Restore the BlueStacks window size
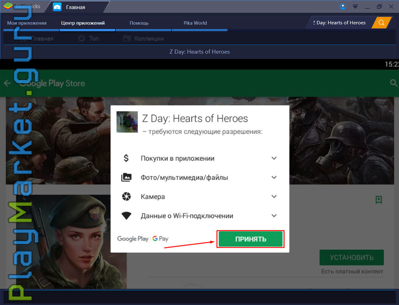The image size is (399, 305). coord(379,7)
